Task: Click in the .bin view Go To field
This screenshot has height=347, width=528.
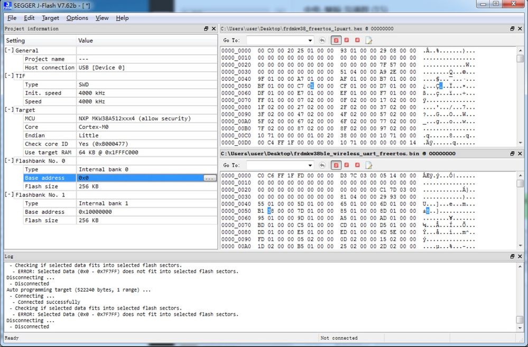Action: coord(276,165)
